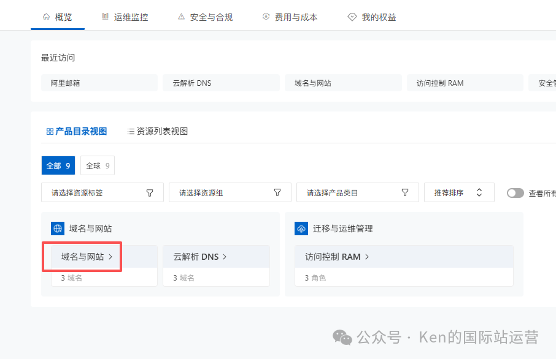This screenshot has width=556, height=359.
Task: Click the 阿里邮箱 recent access item
Action: pyautogui.click(x=99, y=83)
